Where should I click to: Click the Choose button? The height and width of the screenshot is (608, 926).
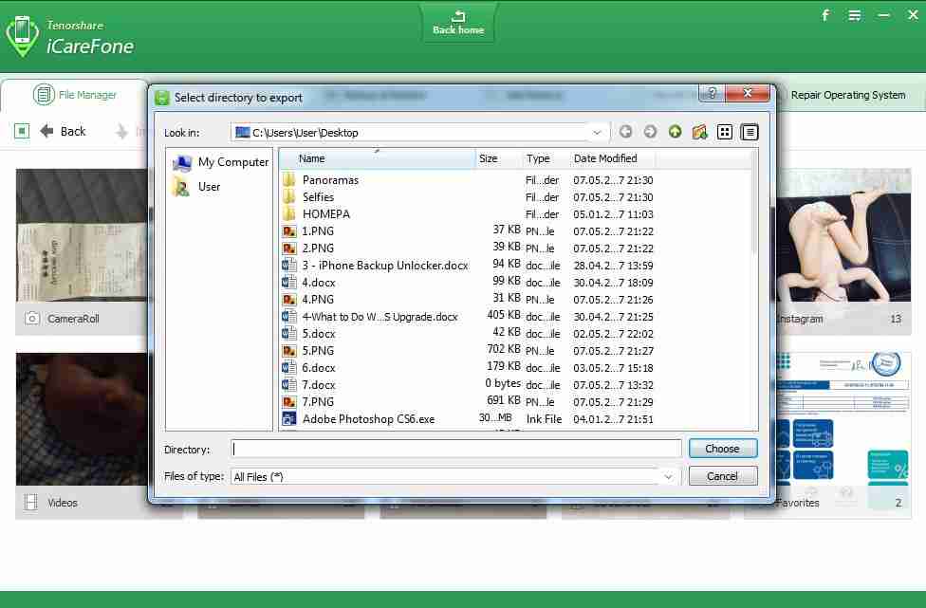pos(723,449)
